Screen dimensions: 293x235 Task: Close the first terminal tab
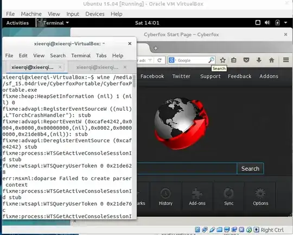(60, 67)
